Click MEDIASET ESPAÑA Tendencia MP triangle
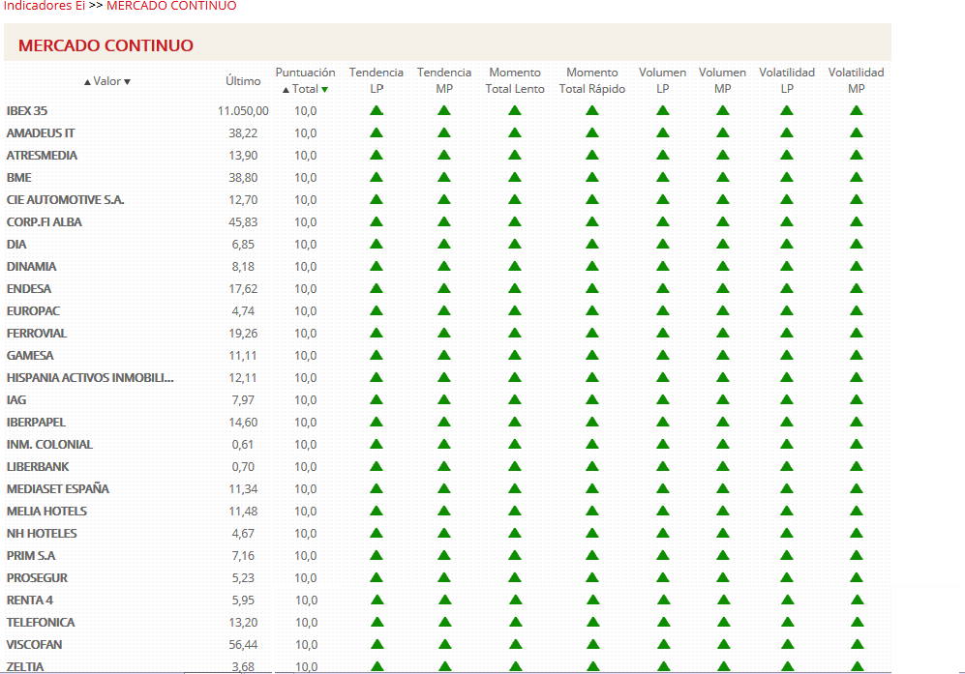The image size is (965, 674). point(444,488)
